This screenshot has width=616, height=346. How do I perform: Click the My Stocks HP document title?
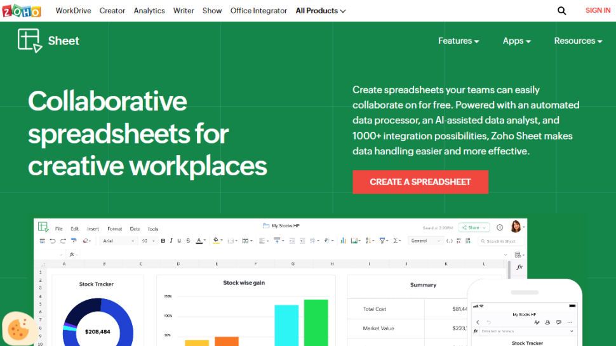pyautogui.click(x=286, y=226)
